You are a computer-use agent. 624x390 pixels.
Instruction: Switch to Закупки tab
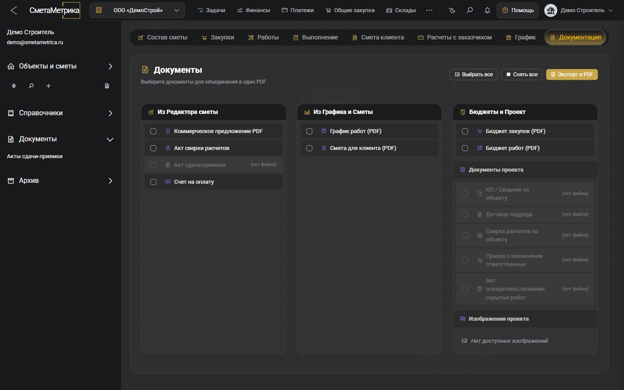(x=218, y=38)
